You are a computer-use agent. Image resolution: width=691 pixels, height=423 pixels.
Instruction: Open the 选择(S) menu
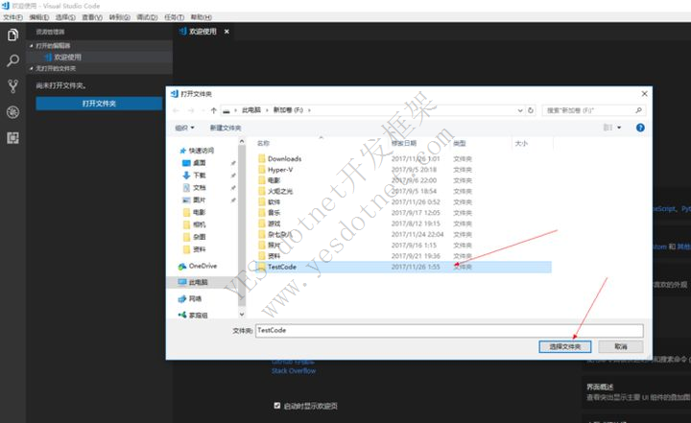(x=65, y=17)
